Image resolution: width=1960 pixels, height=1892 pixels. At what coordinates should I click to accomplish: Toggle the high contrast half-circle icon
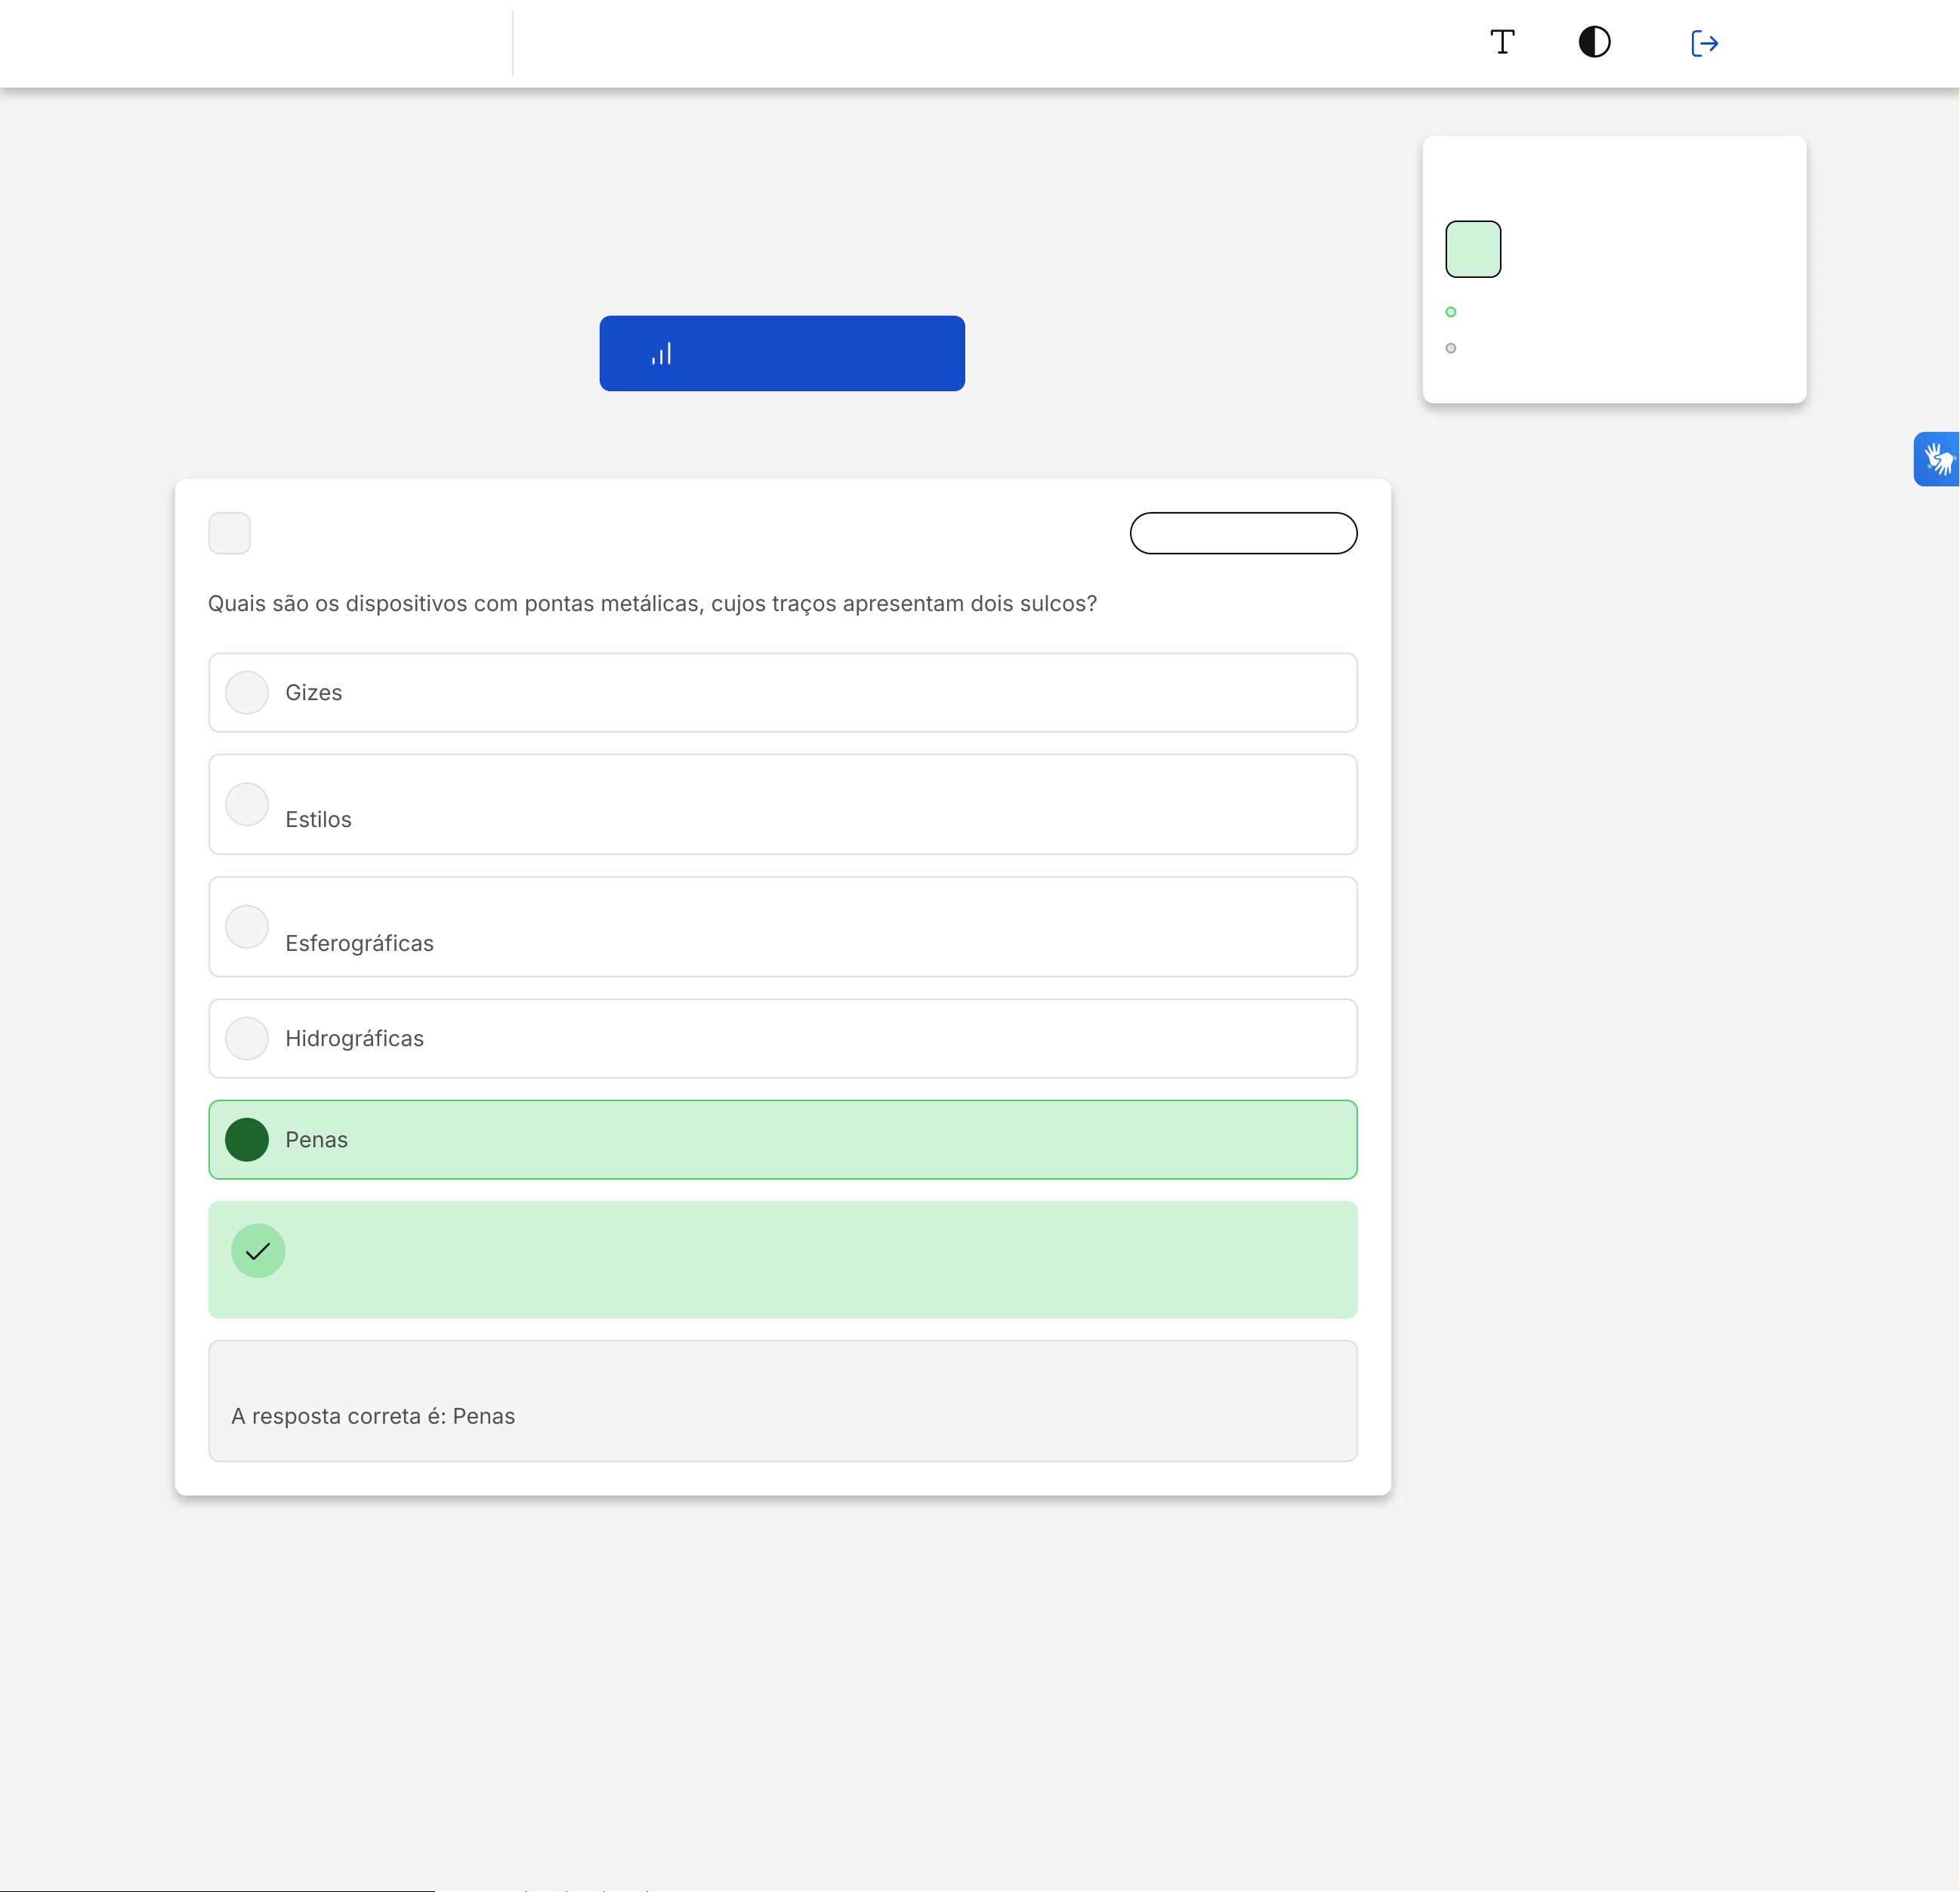[x=1594, y=42]
